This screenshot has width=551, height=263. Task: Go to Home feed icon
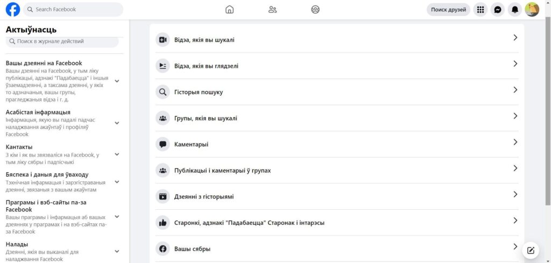[x=229, y=10]
